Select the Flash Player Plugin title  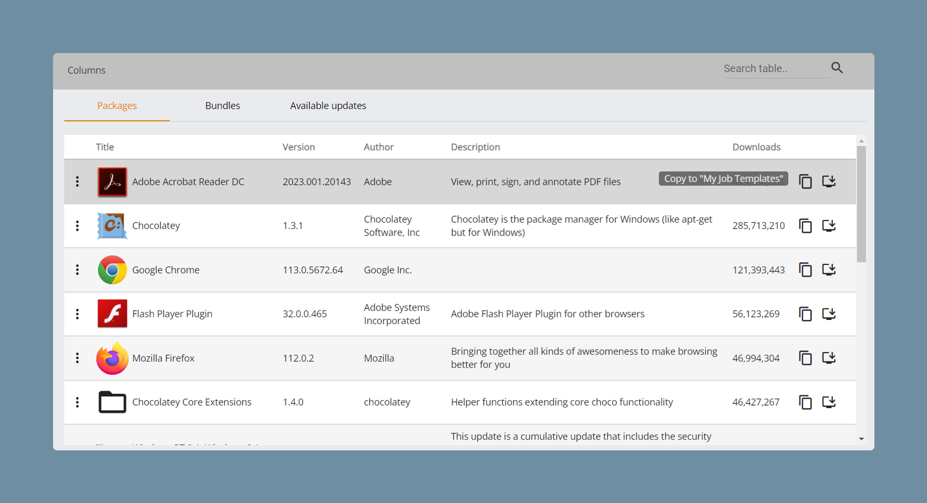coord(172,314)
